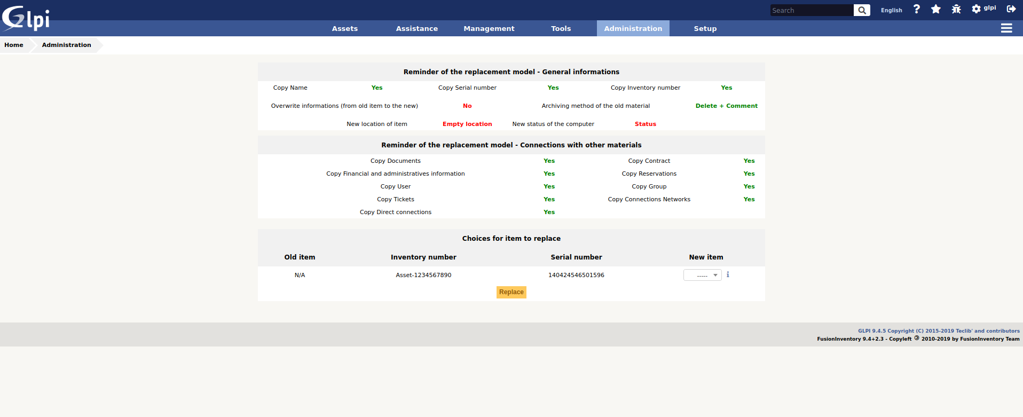Open the Management menu
Viewport: 1023px width, 417px height.
(489, 29)
